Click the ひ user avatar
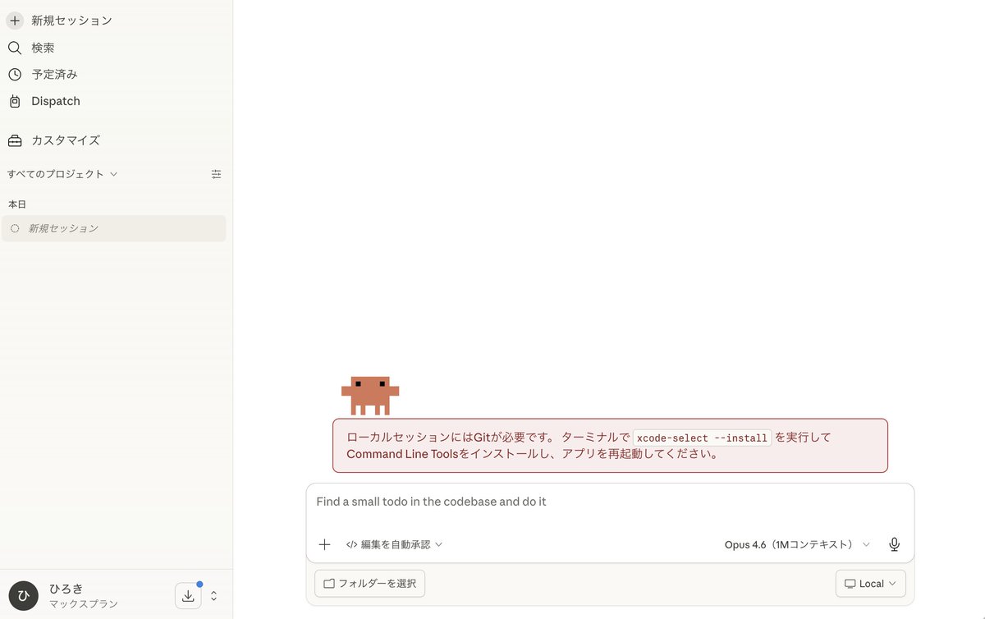 23,596
